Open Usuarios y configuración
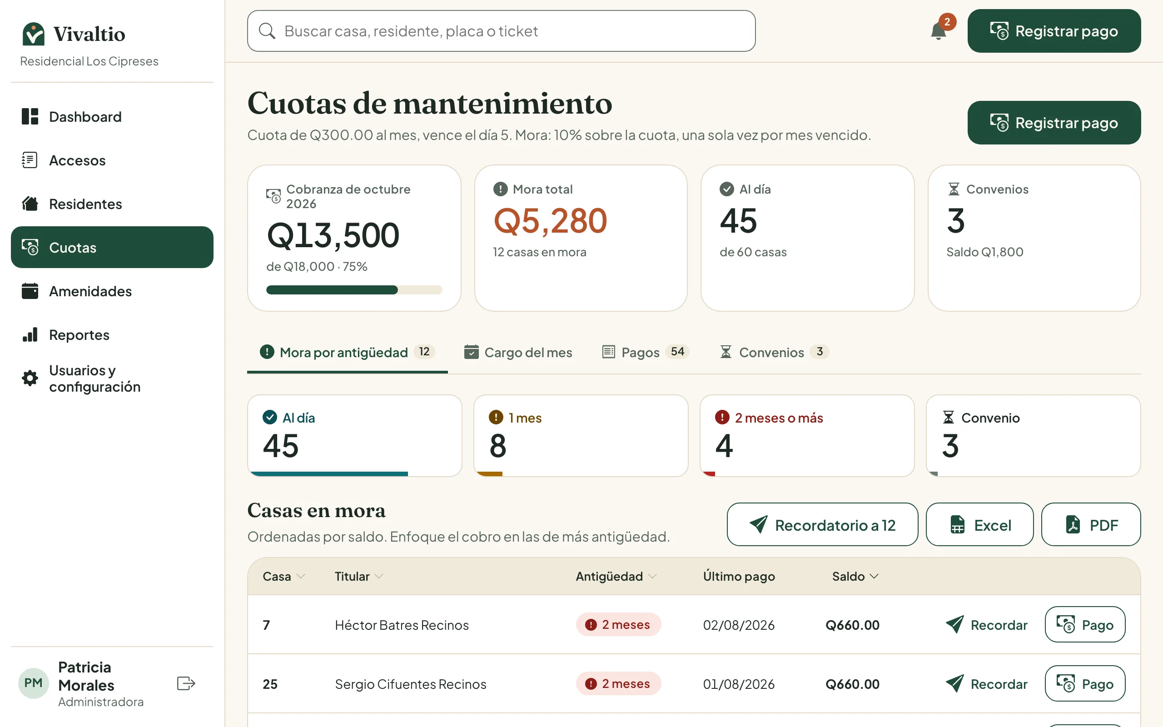Image resolution: width=1163 pixels, height=727 pixels. (112, 378)
